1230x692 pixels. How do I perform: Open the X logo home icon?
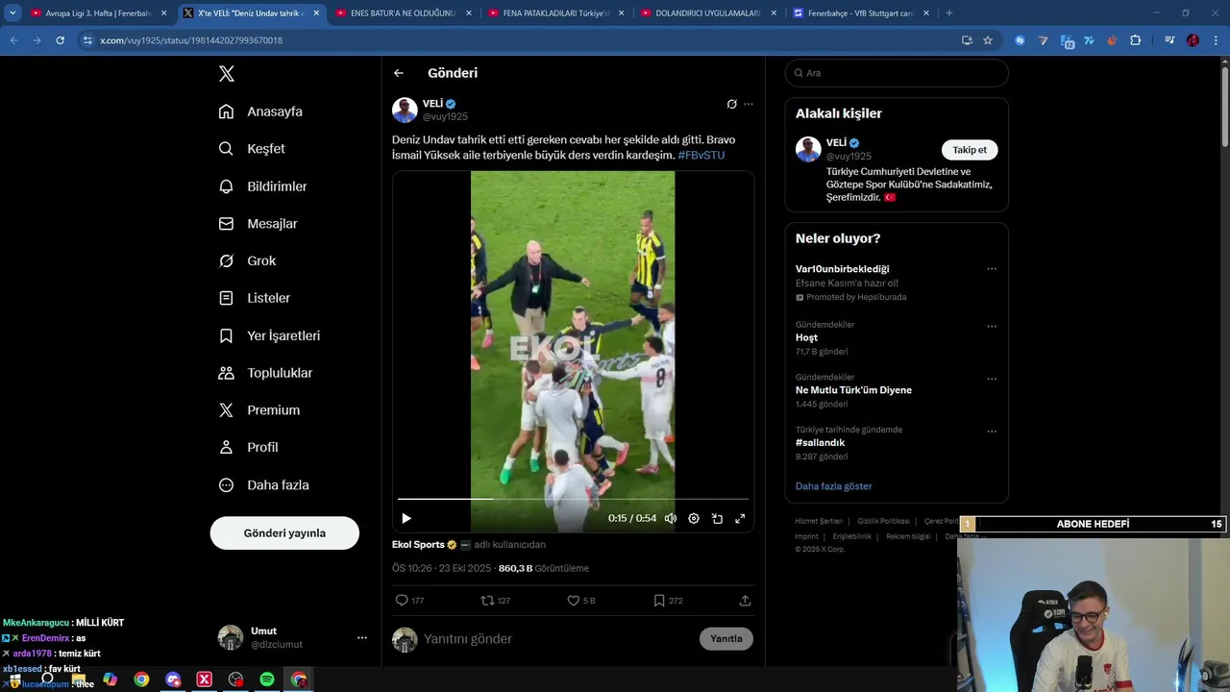227,74
